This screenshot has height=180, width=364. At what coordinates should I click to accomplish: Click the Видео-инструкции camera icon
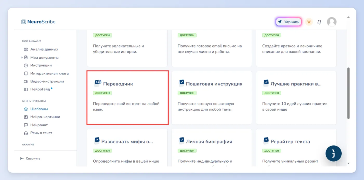click(26, 81)
